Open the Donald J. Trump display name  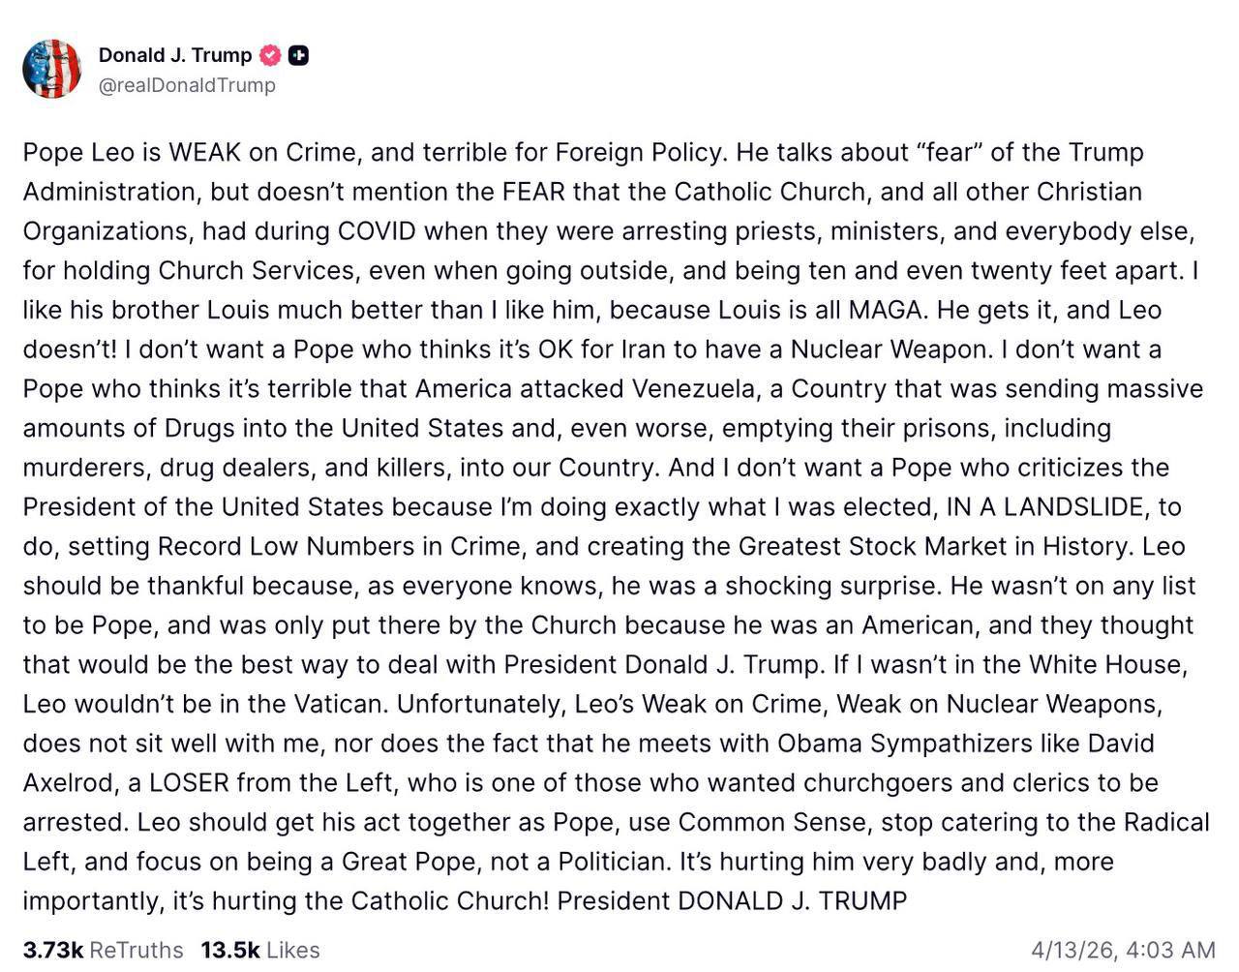(174, 55)
